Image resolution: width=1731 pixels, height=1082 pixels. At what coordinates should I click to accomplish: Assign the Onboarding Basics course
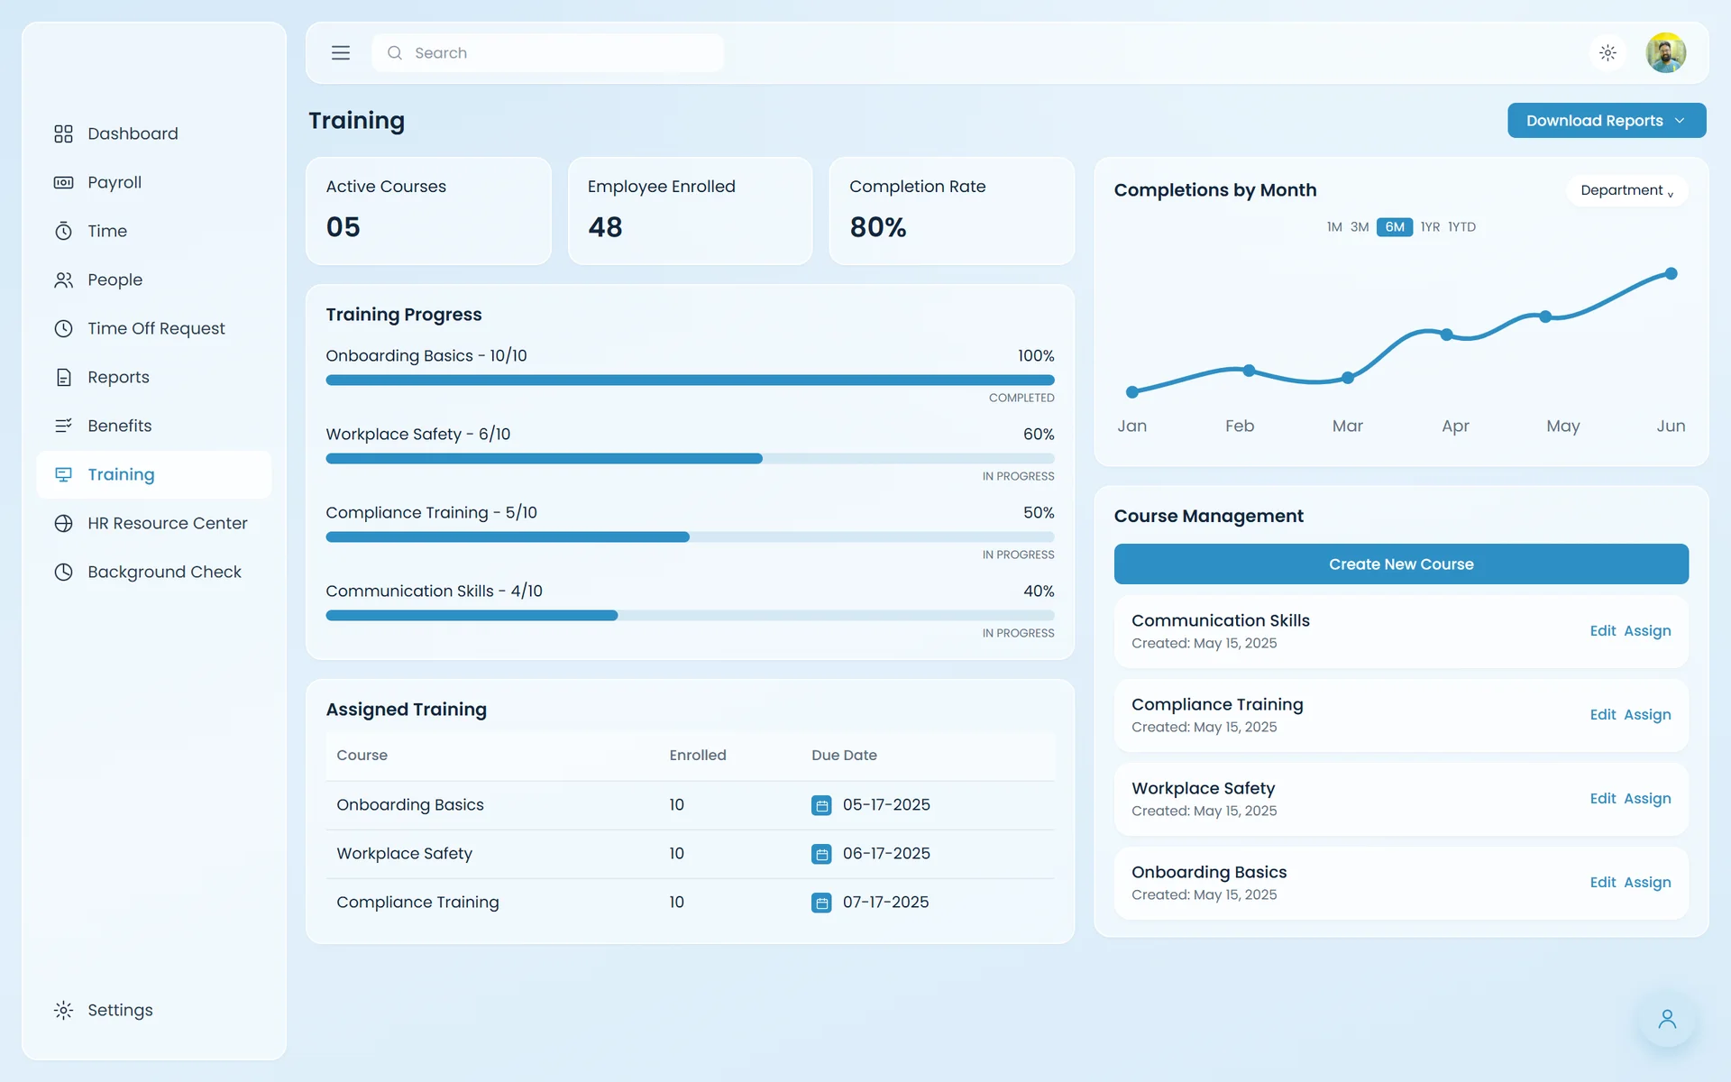pos(1647,883)
